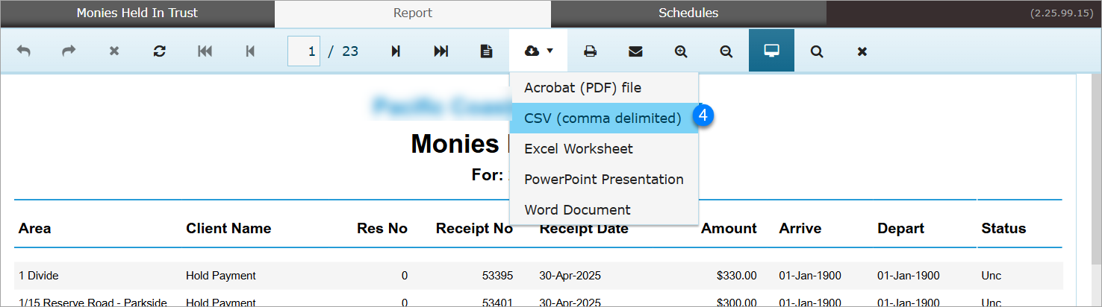
Task: Click the redo arrow icon
Action: 69,51
